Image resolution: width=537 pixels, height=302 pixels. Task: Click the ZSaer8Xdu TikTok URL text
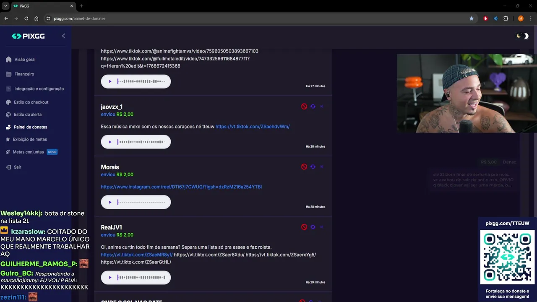(x=209, y=255)
